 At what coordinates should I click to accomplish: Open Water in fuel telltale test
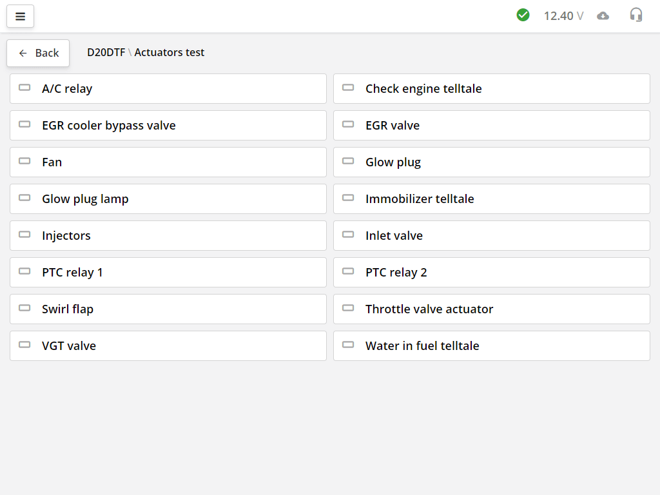[x=491, y=345]
